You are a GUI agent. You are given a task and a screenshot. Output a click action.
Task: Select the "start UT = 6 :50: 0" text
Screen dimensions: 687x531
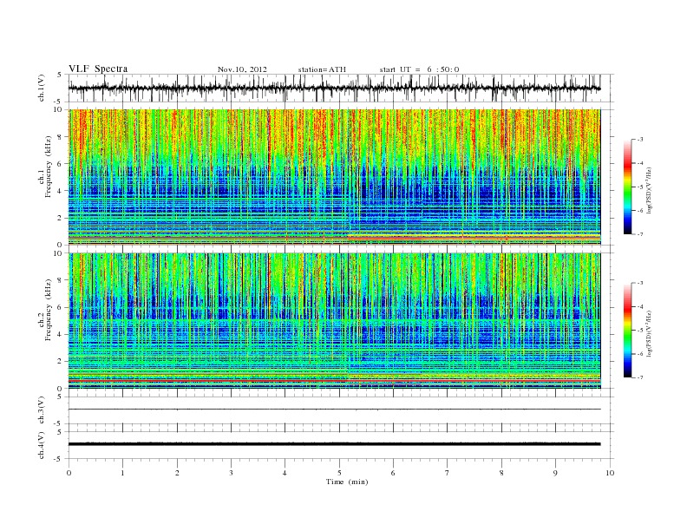419,69
